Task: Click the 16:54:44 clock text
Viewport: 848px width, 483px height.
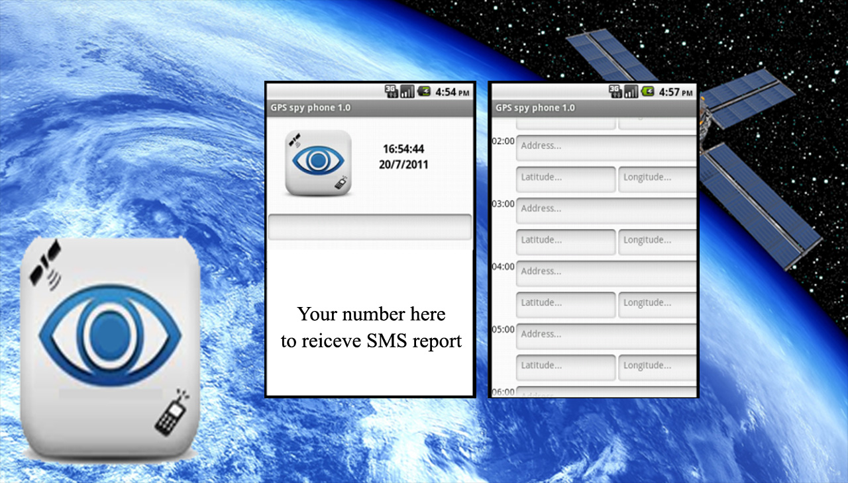Action: (403, 149)
